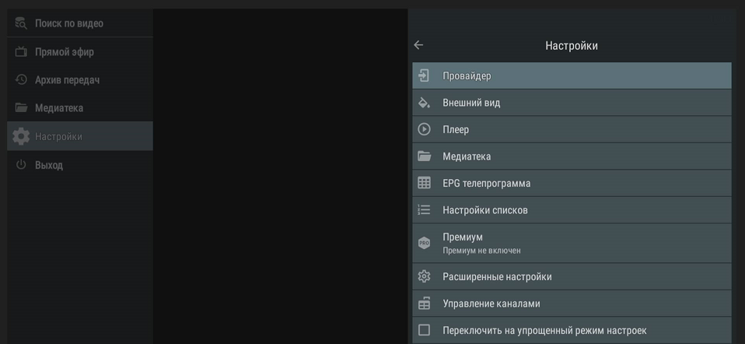Click the channel management icon

pyautogui.click(x=424, y=304)
